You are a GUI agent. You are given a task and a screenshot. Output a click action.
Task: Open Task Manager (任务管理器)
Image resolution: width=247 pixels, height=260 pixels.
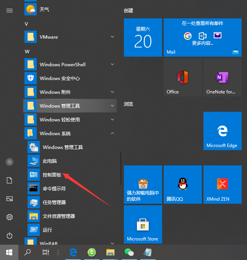click(x=54, y=202)
